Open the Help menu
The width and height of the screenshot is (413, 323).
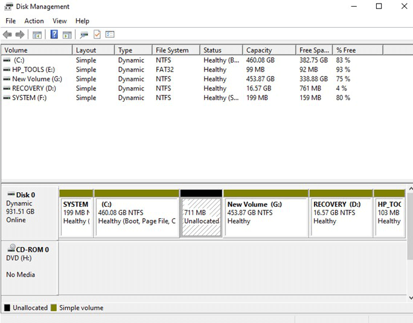tap(82, 20)
